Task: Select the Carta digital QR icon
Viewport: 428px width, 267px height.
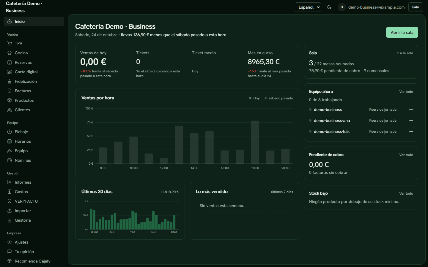Action: (10, 72)
